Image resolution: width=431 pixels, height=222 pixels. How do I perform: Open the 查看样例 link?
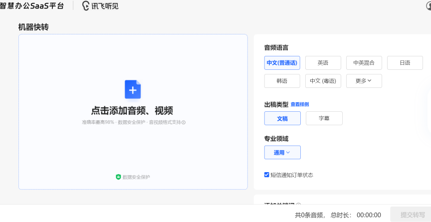tap(300, 104)
